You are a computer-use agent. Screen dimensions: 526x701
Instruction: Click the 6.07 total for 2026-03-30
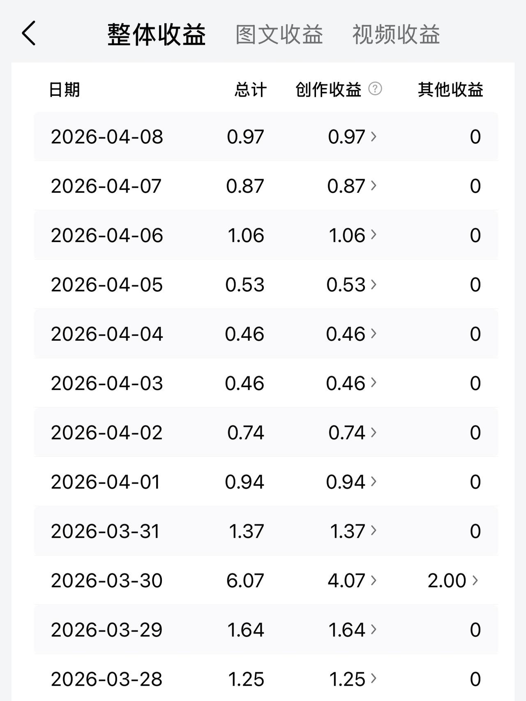click(245, 580)
